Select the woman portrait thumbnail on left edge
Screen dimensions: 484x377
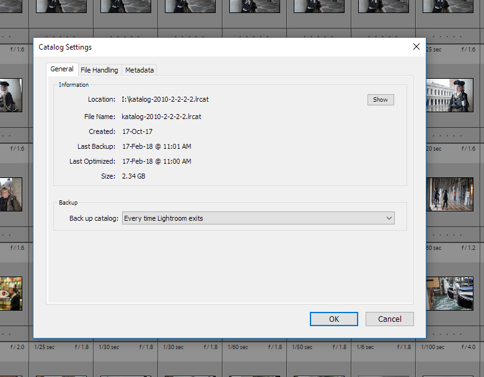(x=11, y=194)
